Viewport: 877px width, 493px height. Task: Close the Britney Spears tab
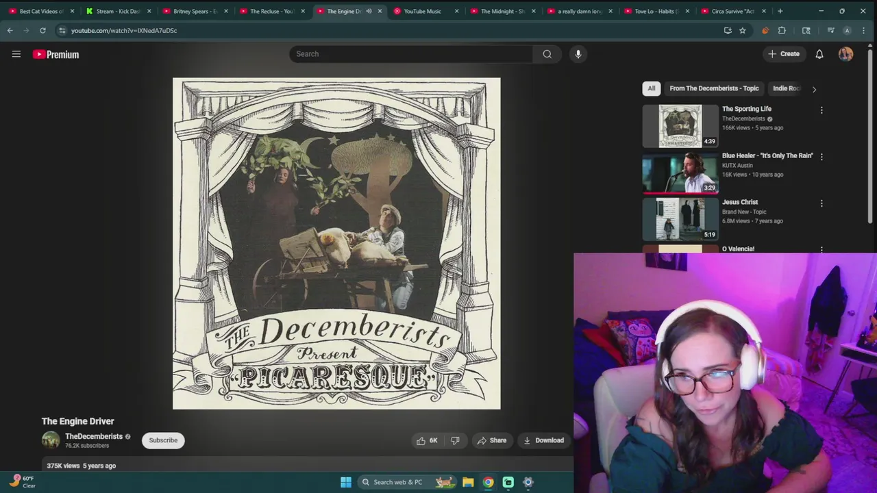[x=225, y=11]
